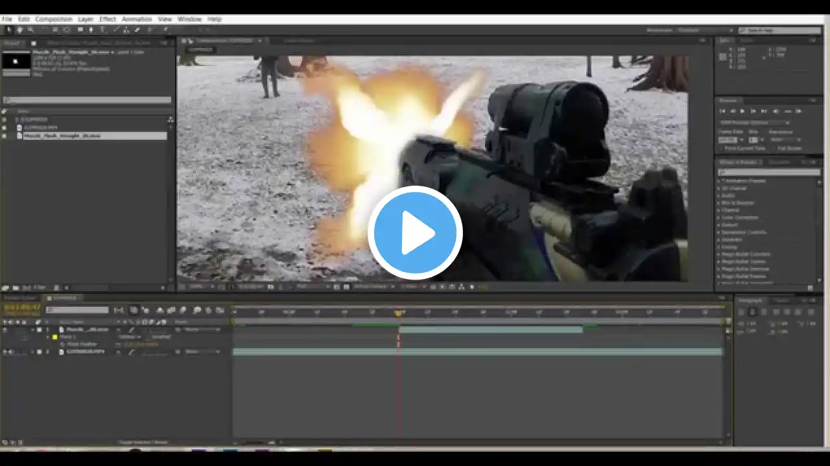Click the large blue play button overlay
Screen dimensions: 830x466
tap(415, 232)
